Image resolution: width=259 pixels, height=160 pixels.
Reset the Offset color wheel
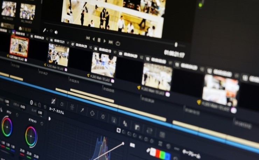click(42, 124)
